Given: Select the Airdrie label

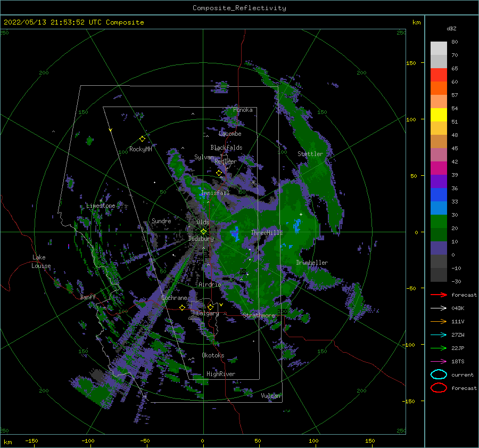Looking at the screenshot, I should pos(210,284).
